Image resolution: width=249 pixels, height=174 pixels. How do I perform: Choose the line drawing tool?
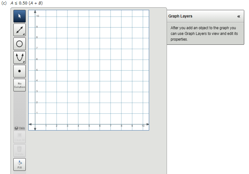(x=19, y=30)
